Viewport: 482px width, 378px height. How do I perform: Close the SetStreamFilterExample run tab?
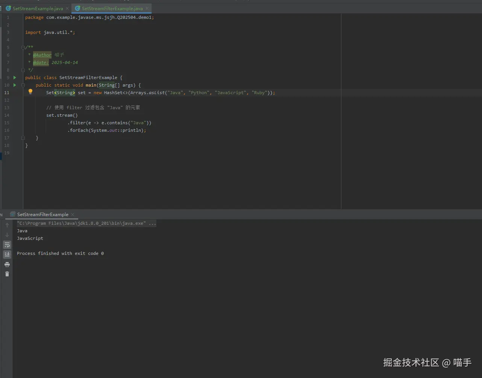point(73,215)
